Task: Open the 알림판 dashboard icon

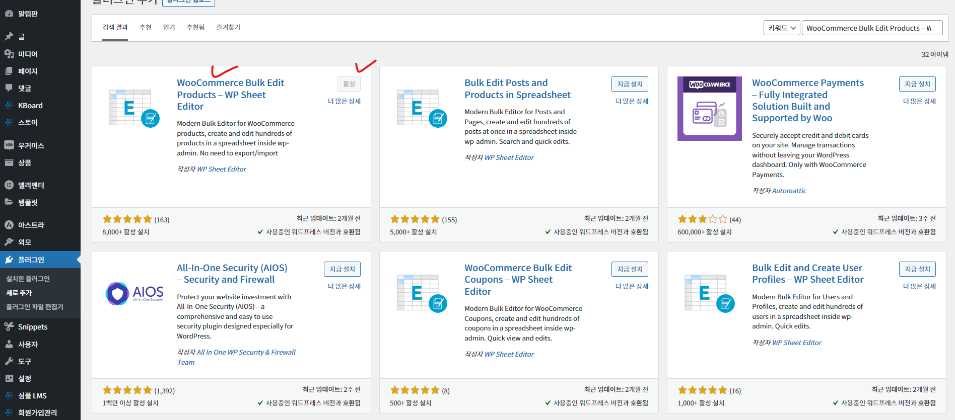Action: (x=9, y=14)
